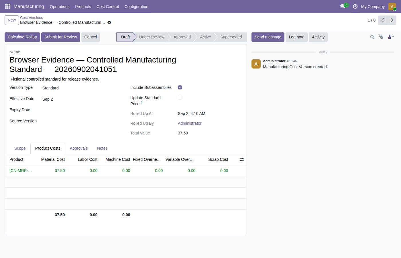
Task: Click the Update Standard Price help mark
Action: tap(141, 103)
